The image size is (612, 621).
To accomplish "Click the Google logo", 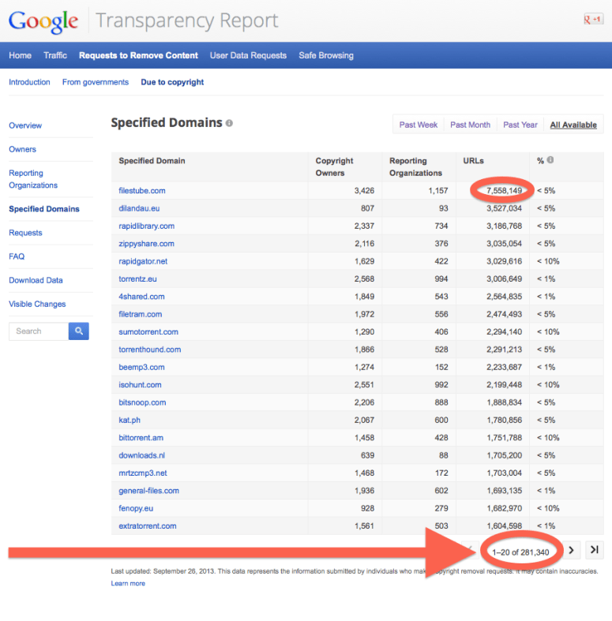I will tap(43, 21).
